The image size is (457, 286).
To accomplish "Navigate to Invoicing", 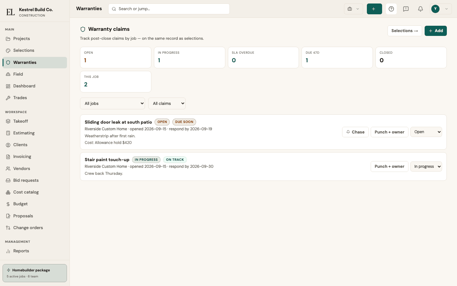I will (x=35, y=157).
